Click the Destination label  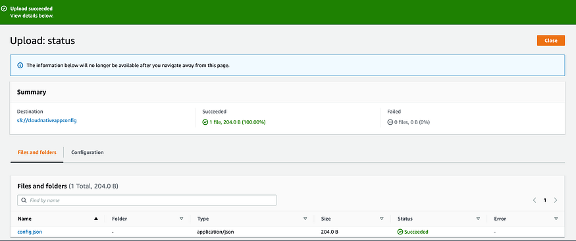[x=30, y=112]
